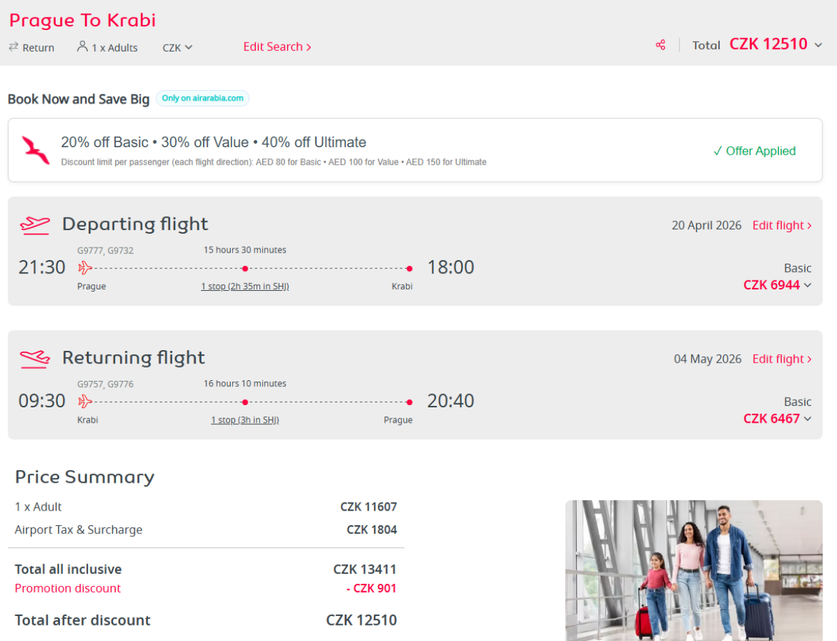This screenshot has width=837, height=641.
Task: Click the plane icon next to 09:30
Action: point(85,402)
